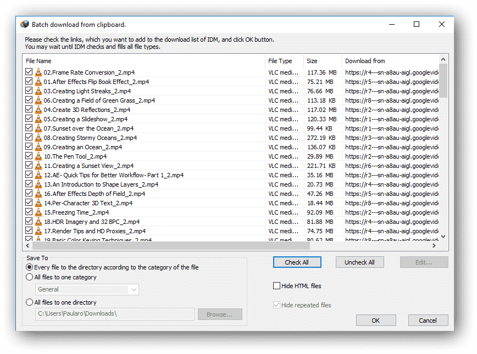
Task: Open the General category dropdown
Action: coord(87,289)
